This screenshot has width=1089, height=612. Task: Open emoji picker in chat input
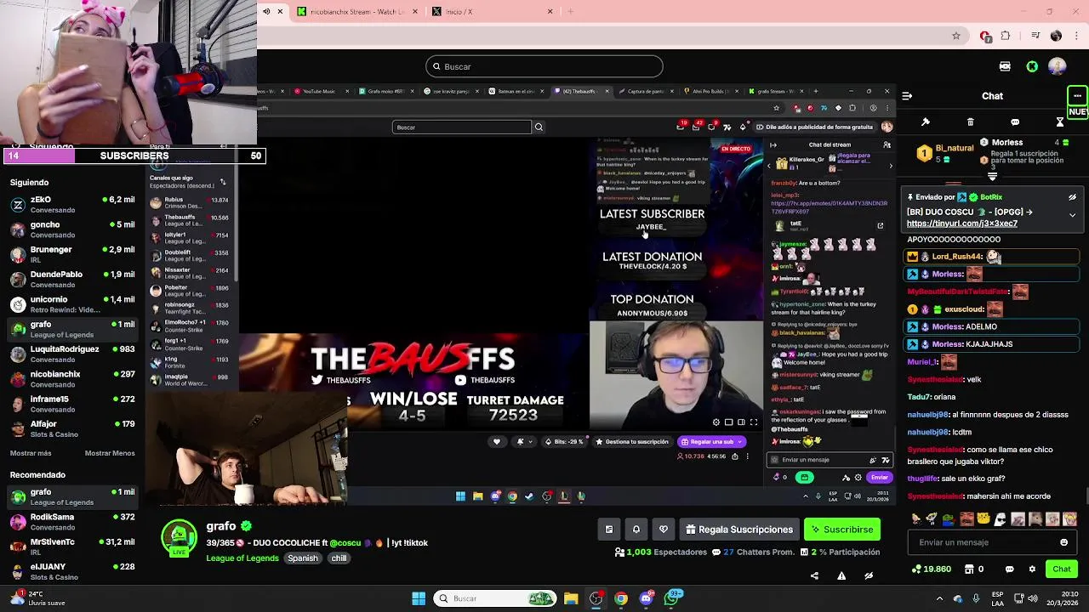[x=1063, y=542]
